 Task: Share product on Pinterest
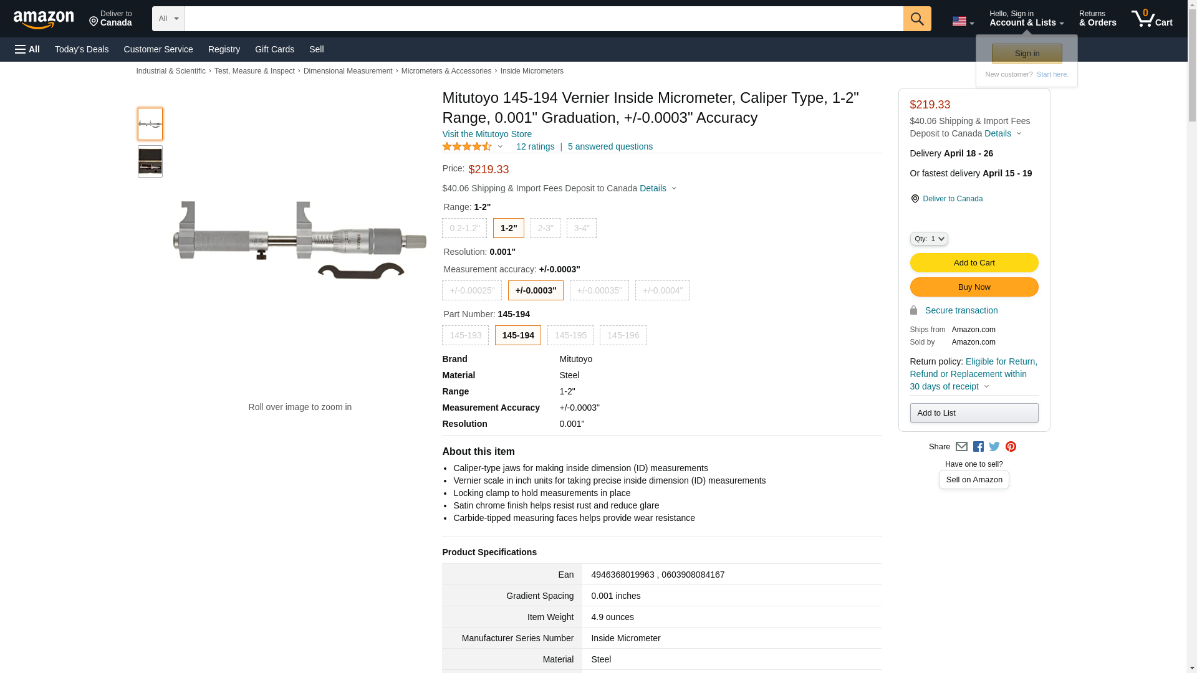point(1011,447)
